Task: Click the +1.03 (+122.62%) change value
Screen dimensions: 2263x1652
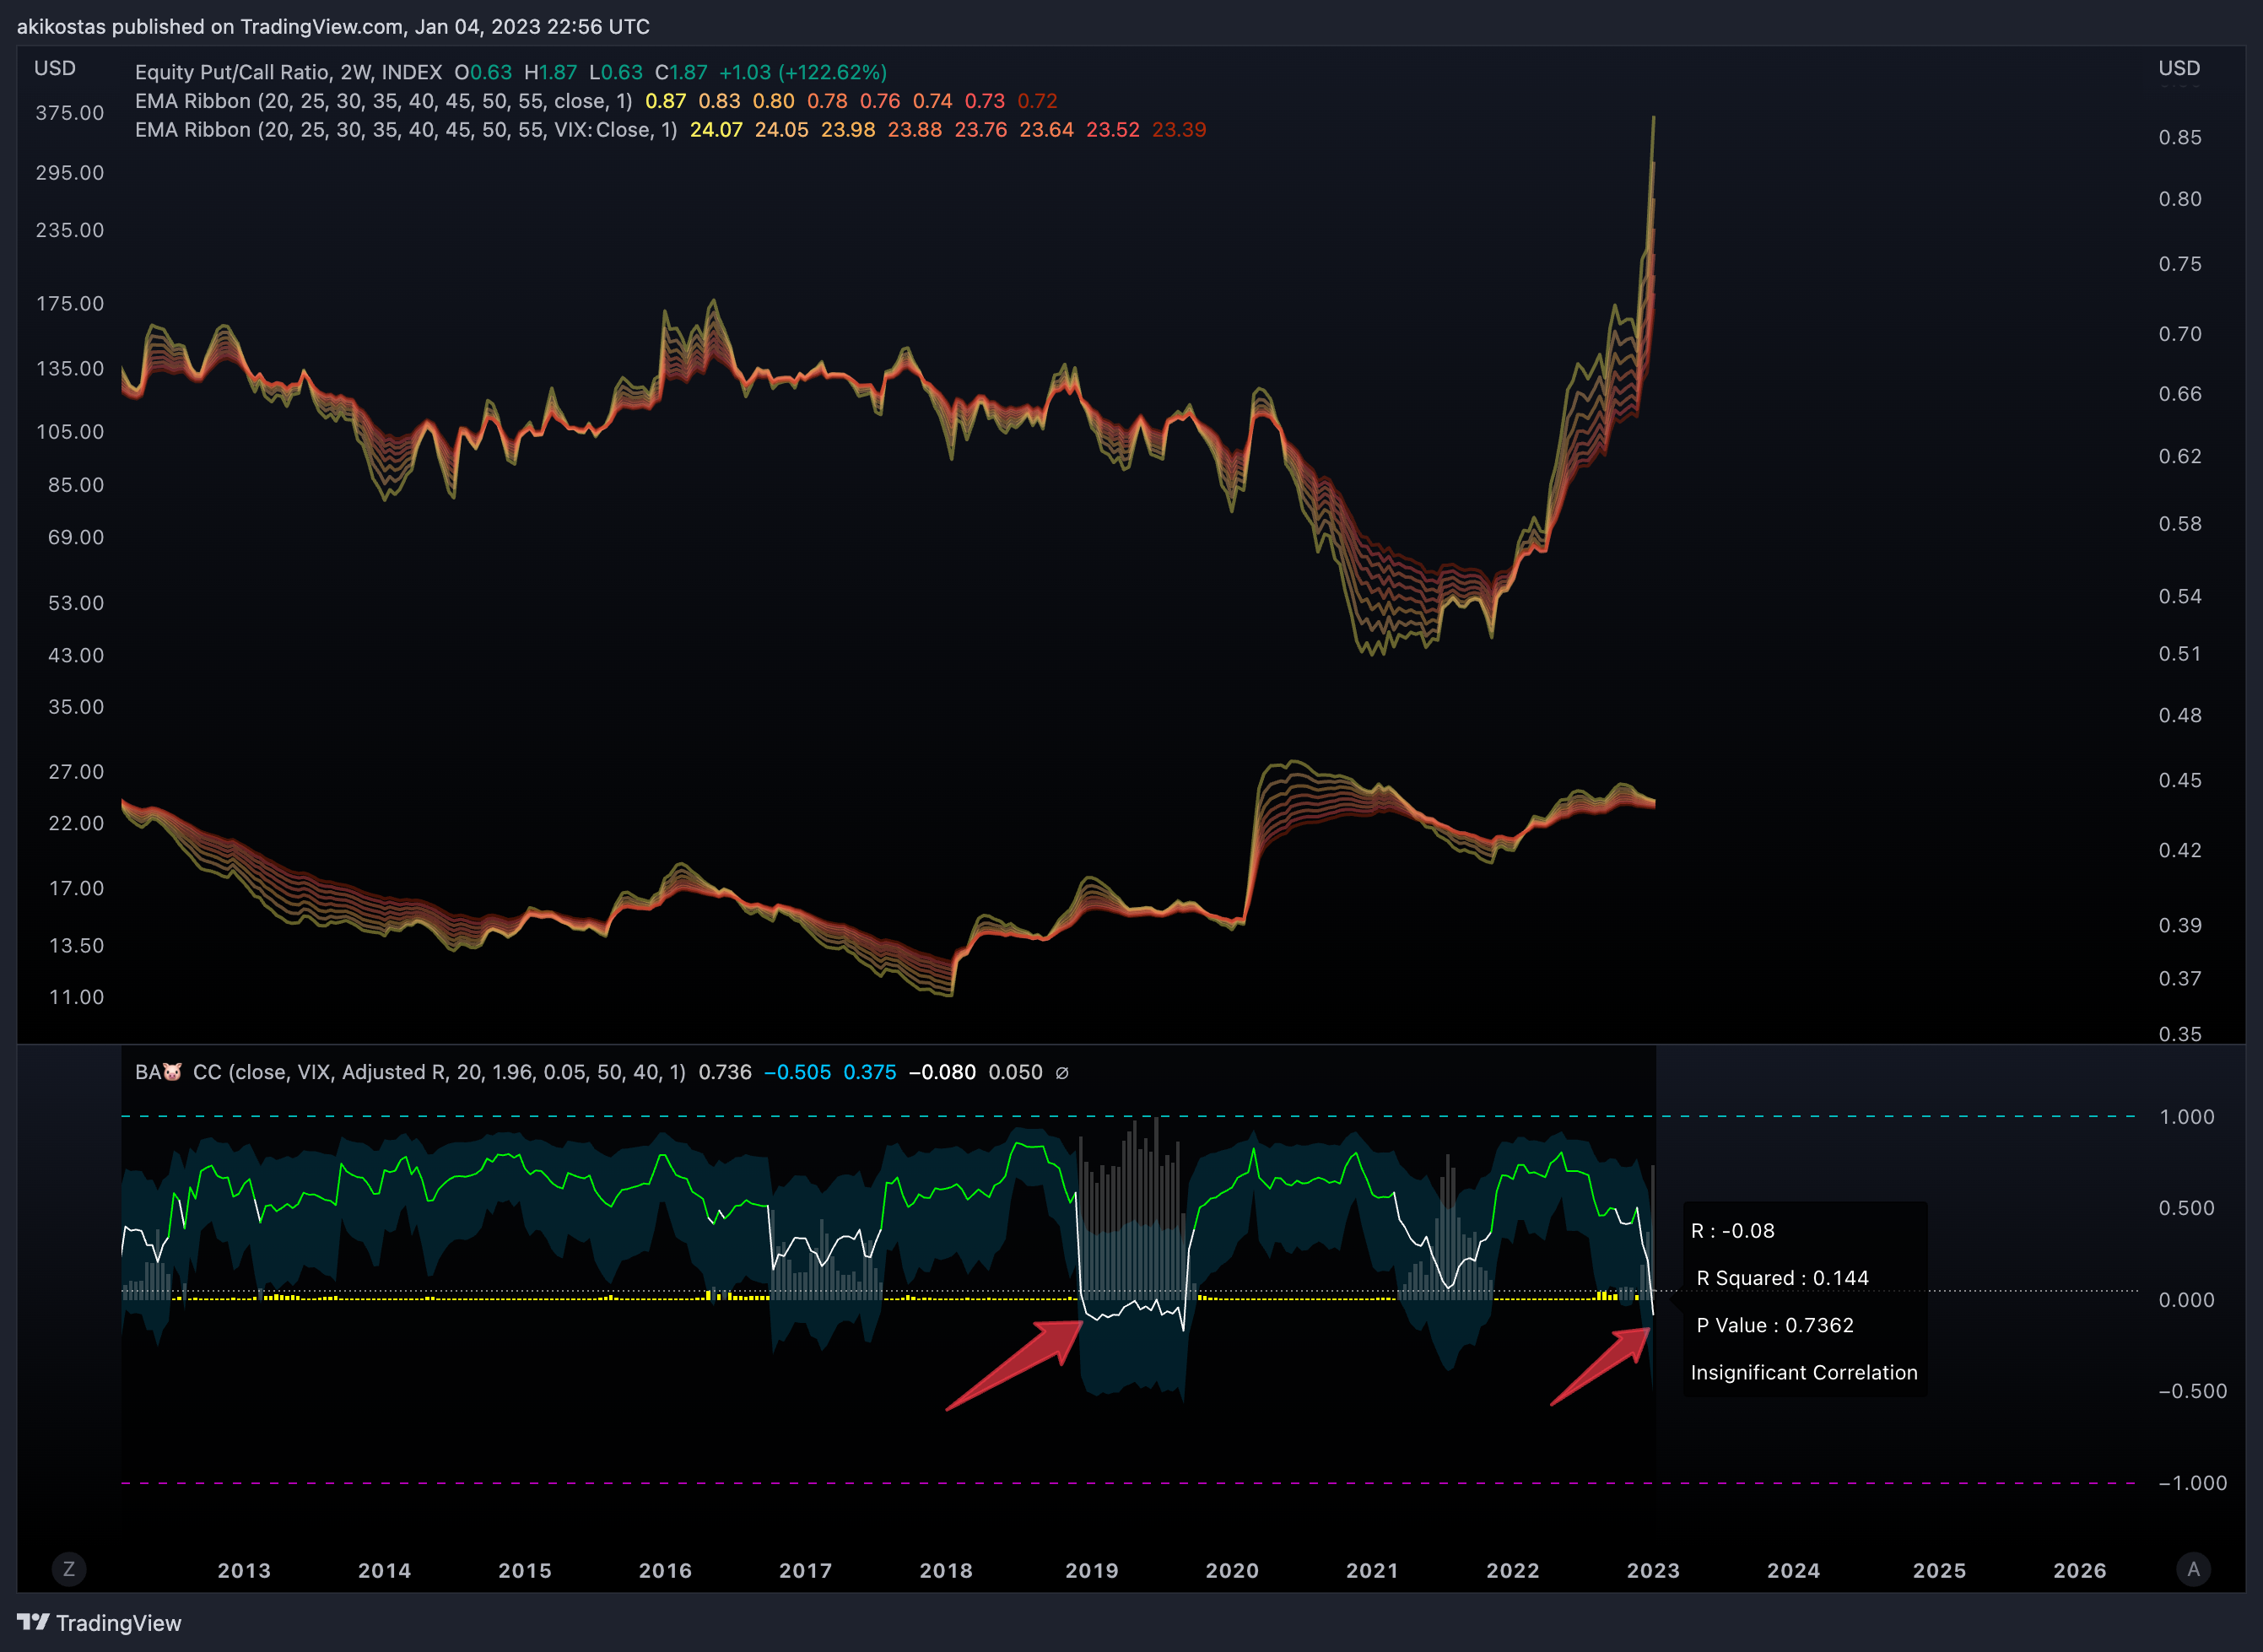Action: click(803, 72)
